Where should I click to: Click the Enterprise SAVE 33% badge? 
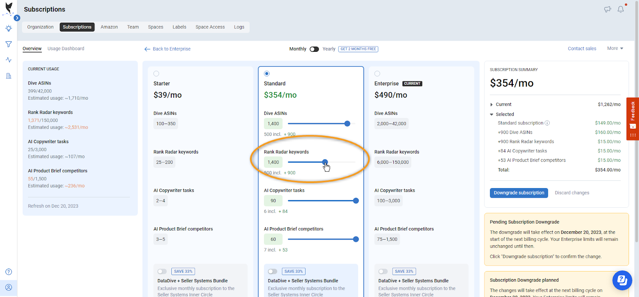(404, 271)
